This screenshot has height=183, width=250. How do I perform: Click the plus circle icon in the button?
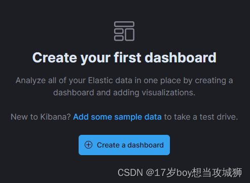click(x=88, y=145)
